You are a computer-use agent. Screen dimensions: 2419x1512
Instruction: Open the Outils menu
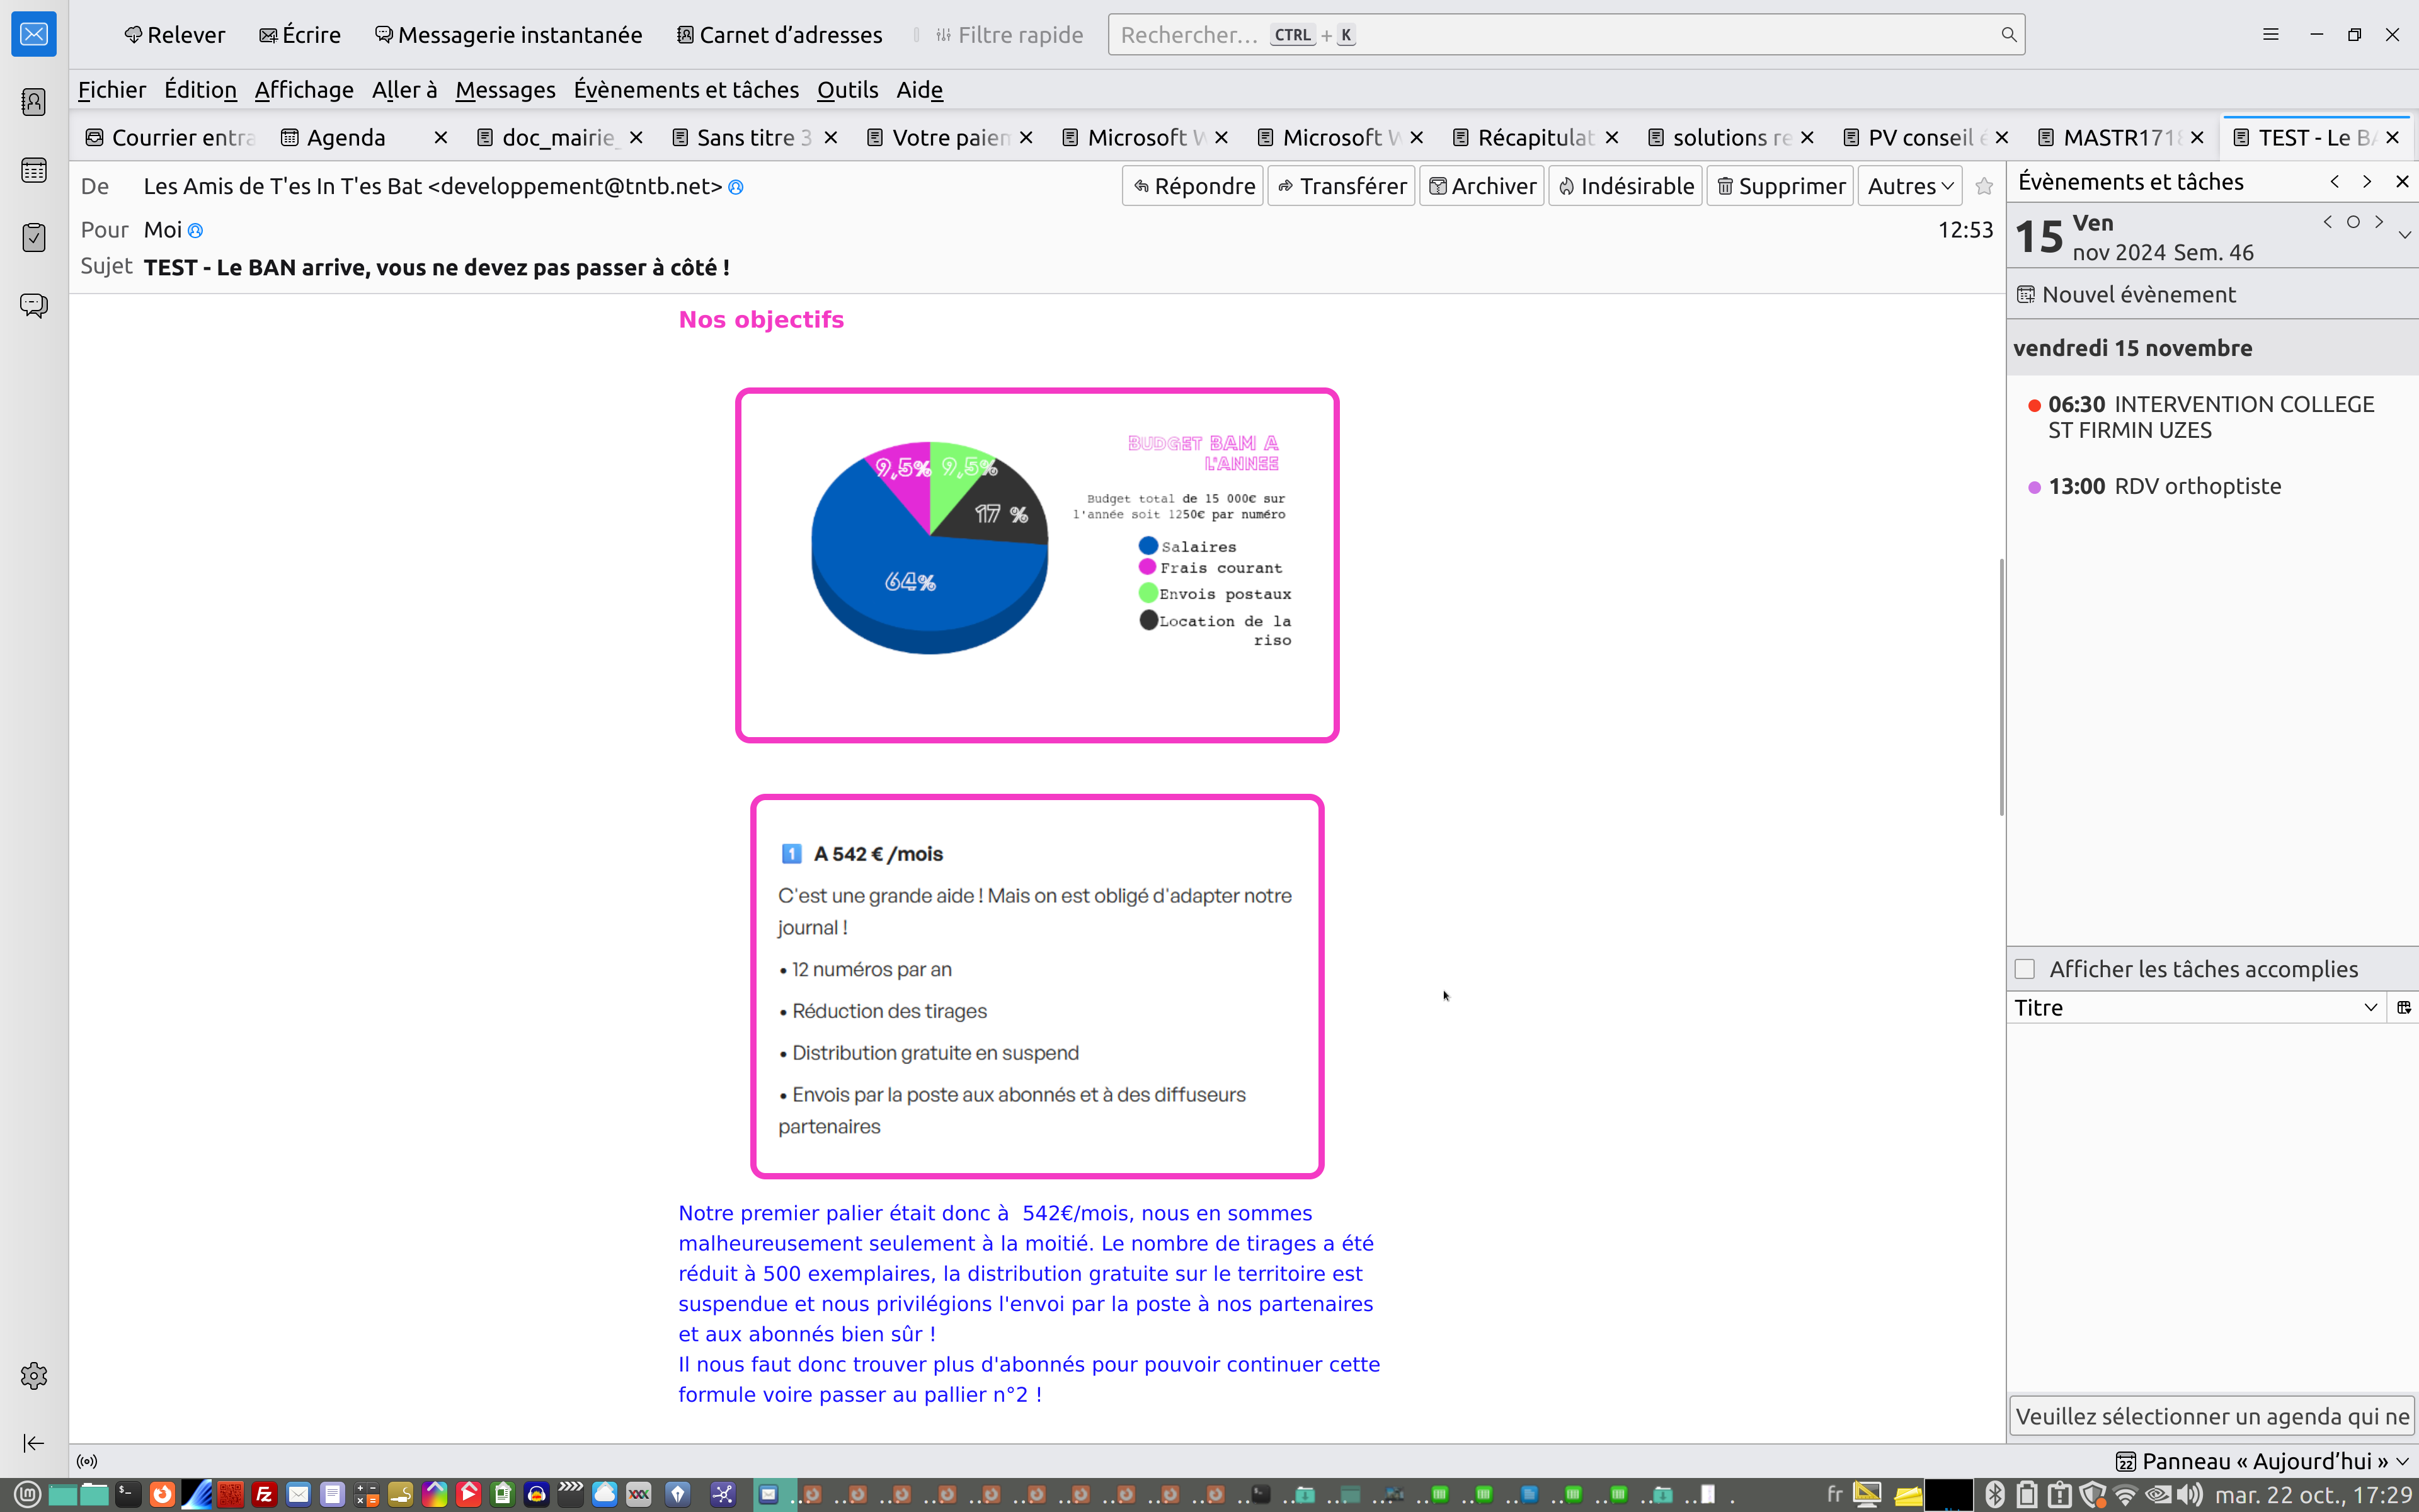coord(847,90)
